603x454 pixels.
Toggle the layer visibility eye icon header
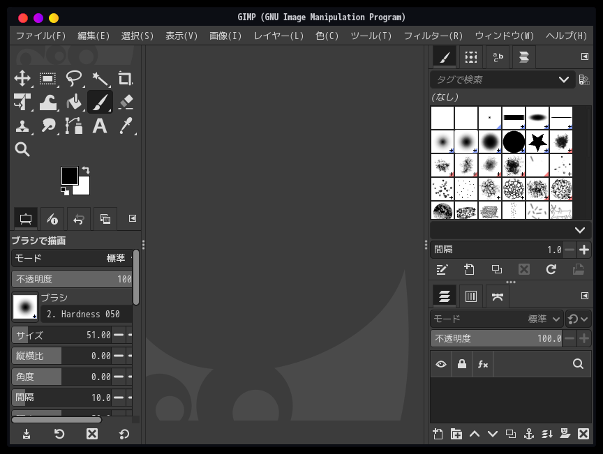point(441,364)
